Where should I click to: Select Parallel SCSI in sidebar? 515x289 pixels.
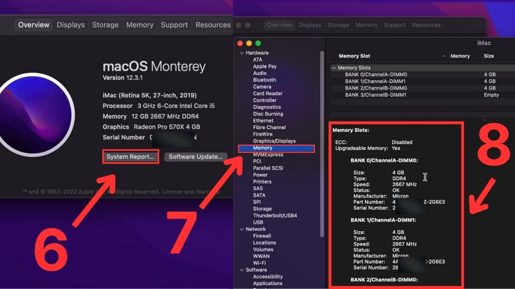pos(268,168)
